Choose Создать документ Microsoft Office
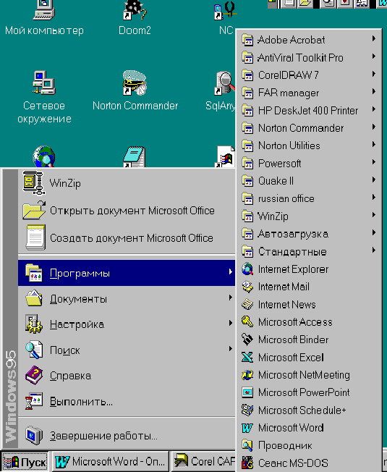 point(127,237)
